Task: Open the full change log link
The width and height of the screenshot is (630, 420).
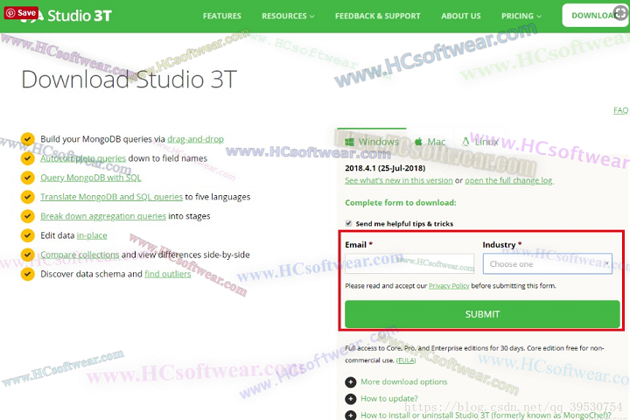Action: click(509, 180)
